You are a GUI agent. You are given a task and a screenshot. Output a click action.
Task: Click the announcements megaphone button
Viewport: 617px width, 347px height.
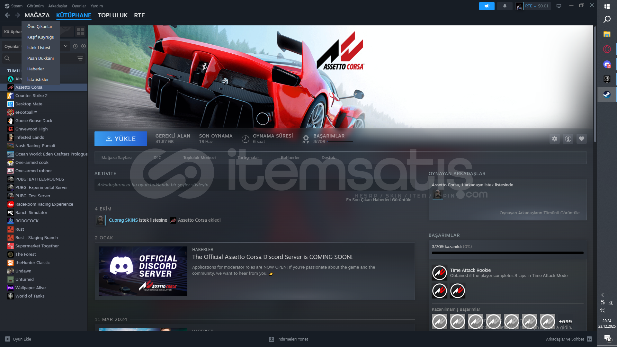click(487, 6)
